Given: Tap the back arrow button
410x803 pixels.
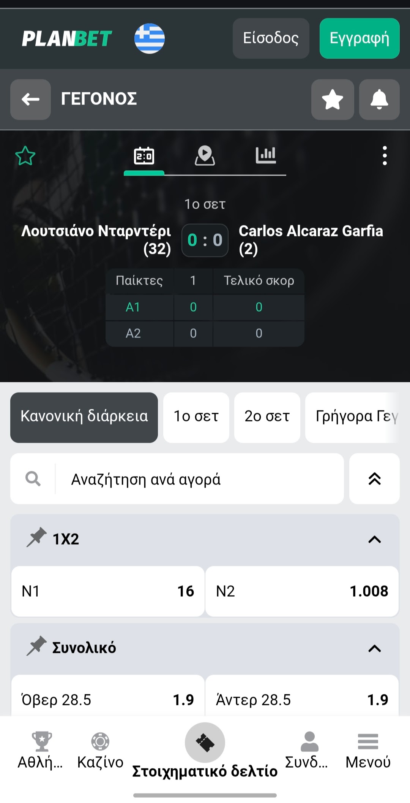Looking at the screenshot, I should pos(30,100).
